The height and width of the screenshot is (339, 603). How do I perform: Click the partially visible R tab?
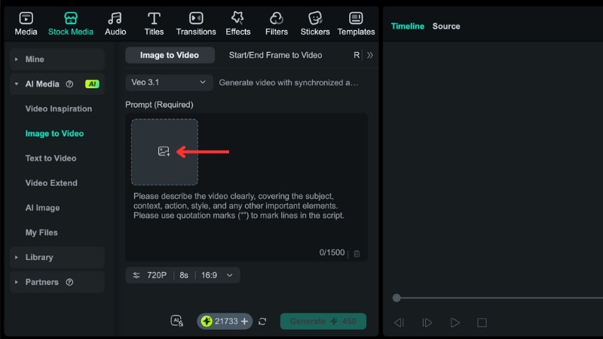point(357,55)
